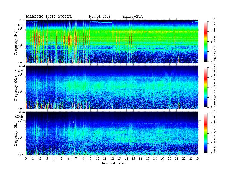Click hour tick "6" on the time axis
This screenshot has width=236, height=182.
(x=69, y=159)
